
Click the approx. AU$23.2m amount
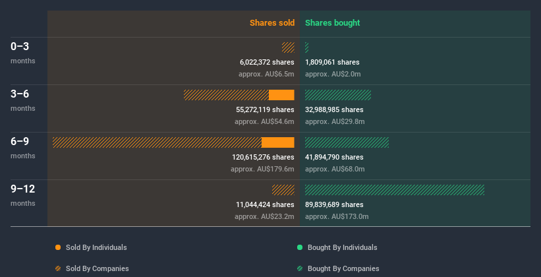click(264, 216)
